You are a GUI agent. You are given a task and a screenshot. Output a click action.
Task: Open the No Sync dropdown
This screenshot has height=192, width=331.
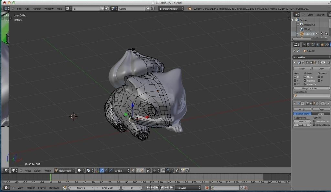click(x=188, y=188)
